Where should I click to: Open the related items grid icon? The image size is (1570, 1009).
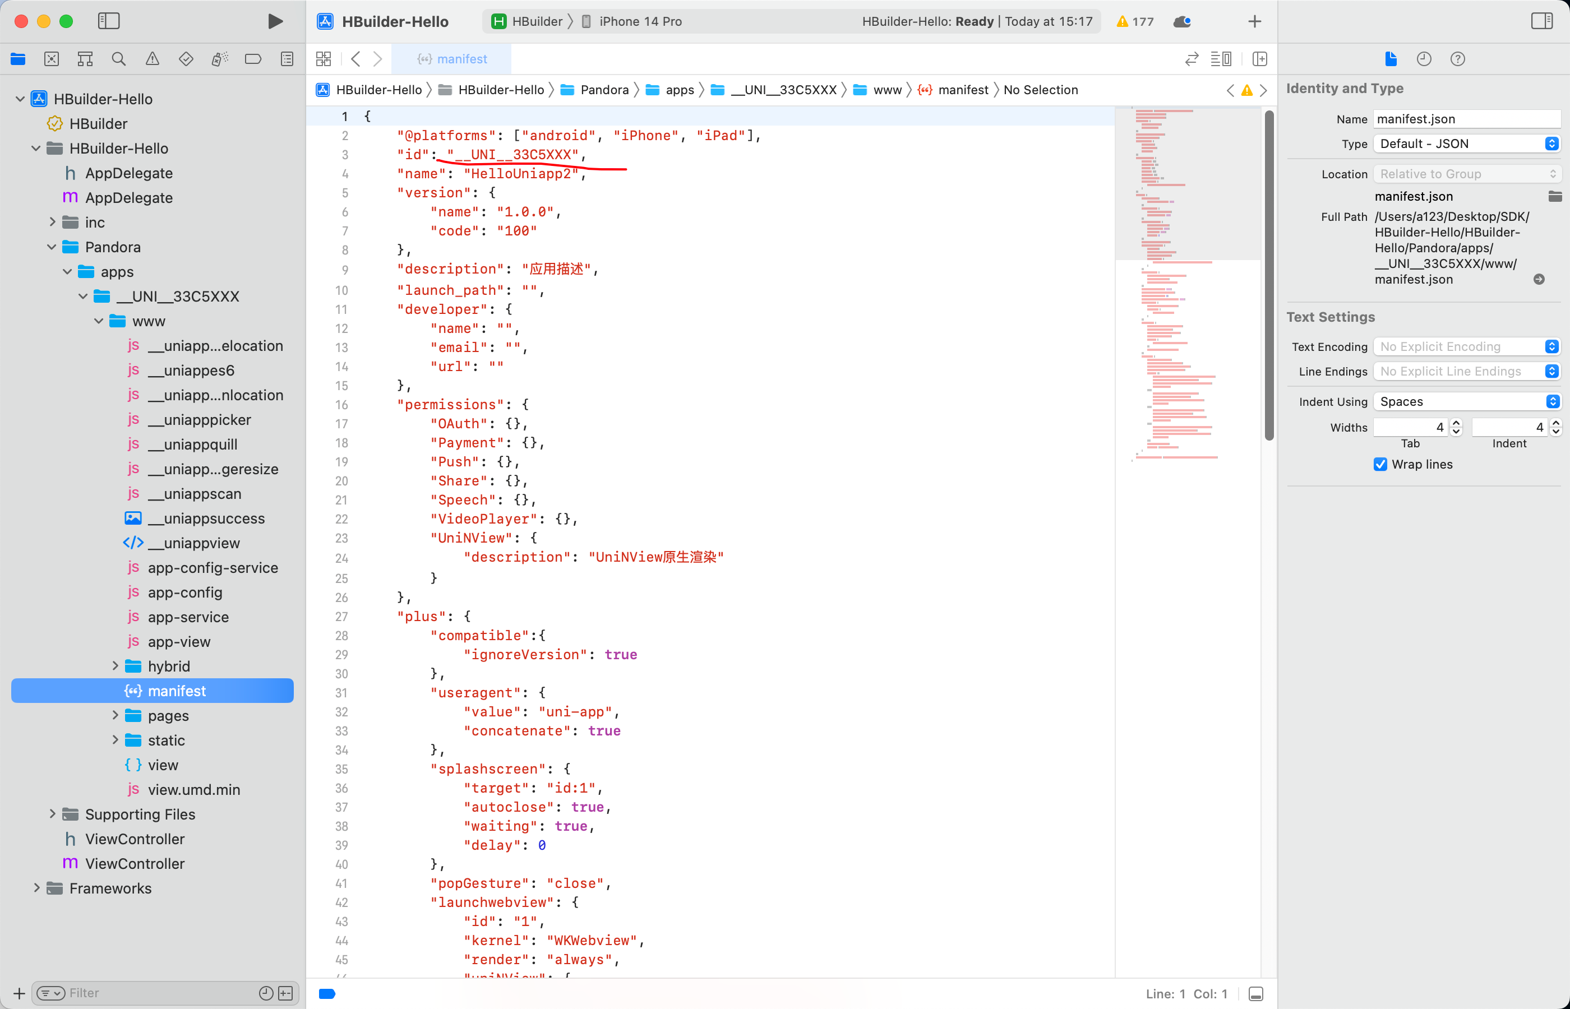(324, 59)
